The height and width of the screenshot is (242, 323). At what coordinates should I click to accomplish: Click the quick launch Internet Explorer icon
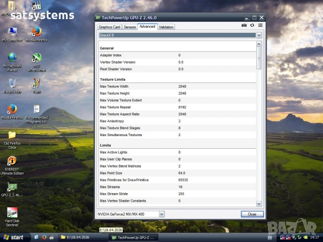point(36,237)
